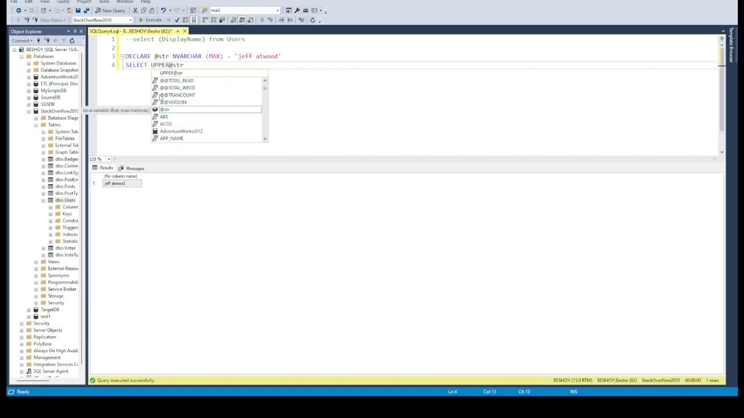Click the Save icon in the toolbar

[x=78, y=10]
